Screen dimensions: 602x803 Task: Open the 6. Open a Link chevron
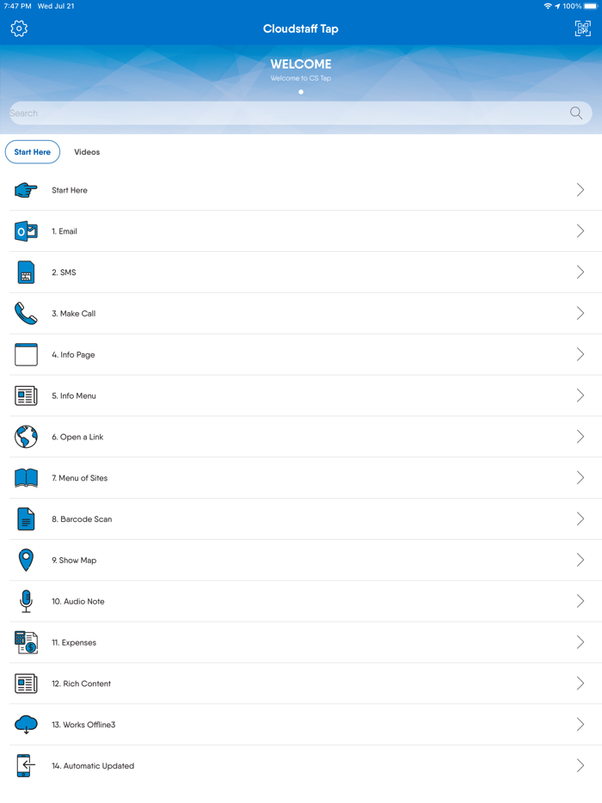click(580, 437)
